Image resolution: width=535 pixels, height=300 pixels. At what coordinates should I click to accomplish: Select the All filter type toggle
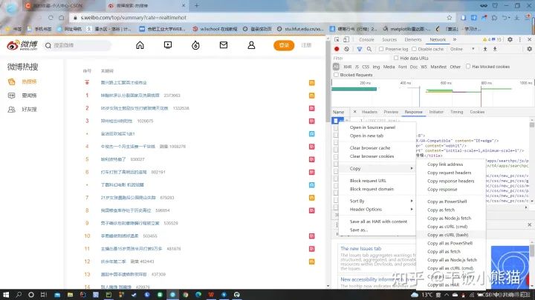(x=336, y=67)
